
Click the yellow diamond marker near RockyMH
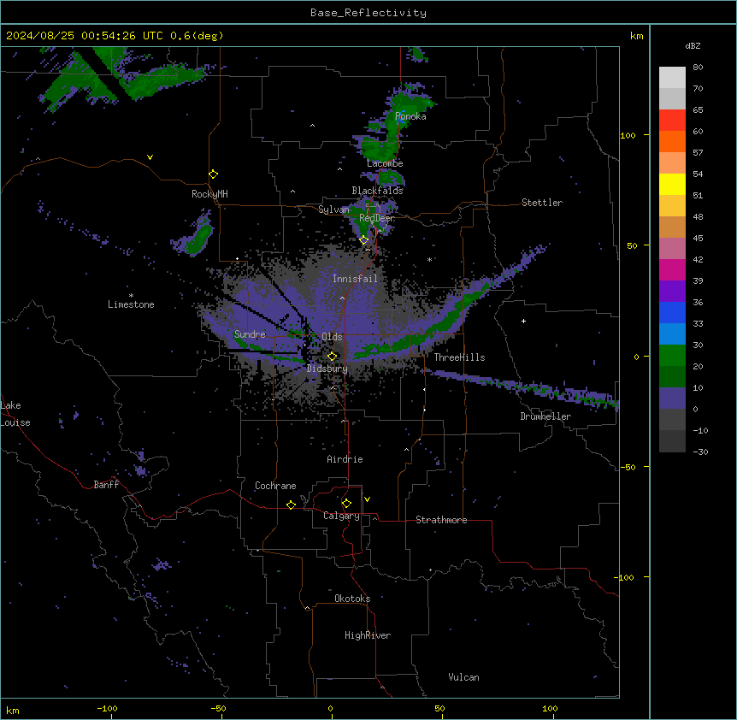click(x=213, y=174)
